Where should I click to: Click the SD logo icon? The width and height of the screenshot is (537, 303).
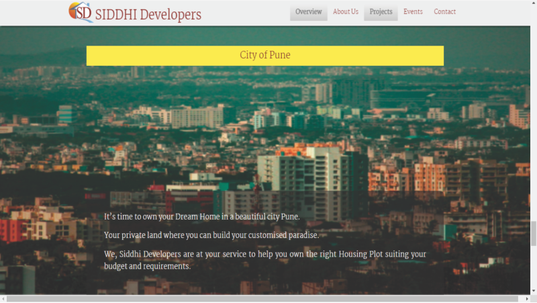pyautogui.click(x=81, y=12)
